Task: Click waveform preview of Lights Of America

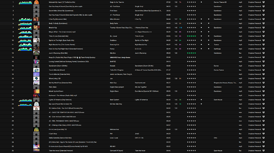Action: (25, 100)
